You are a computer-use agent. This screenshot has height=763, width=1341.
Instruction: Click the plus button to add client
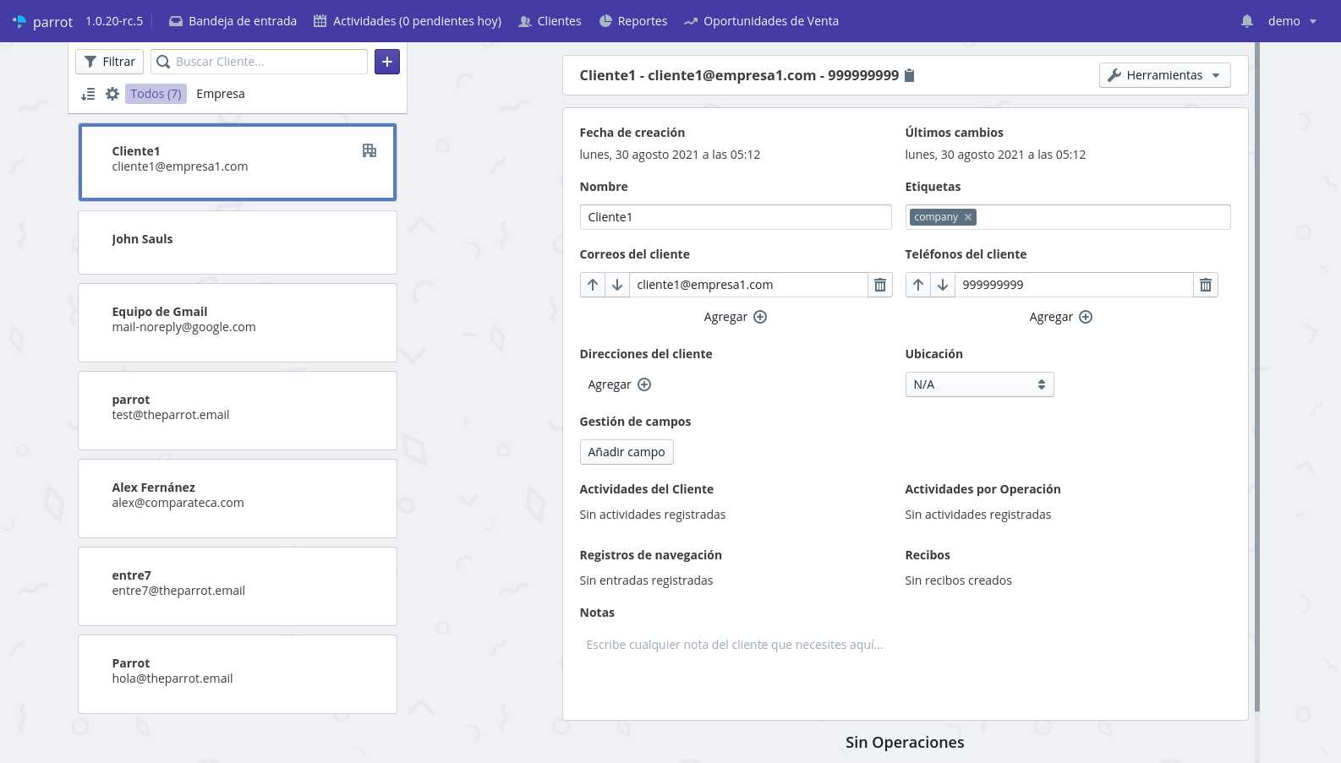(x=387, y=62)
